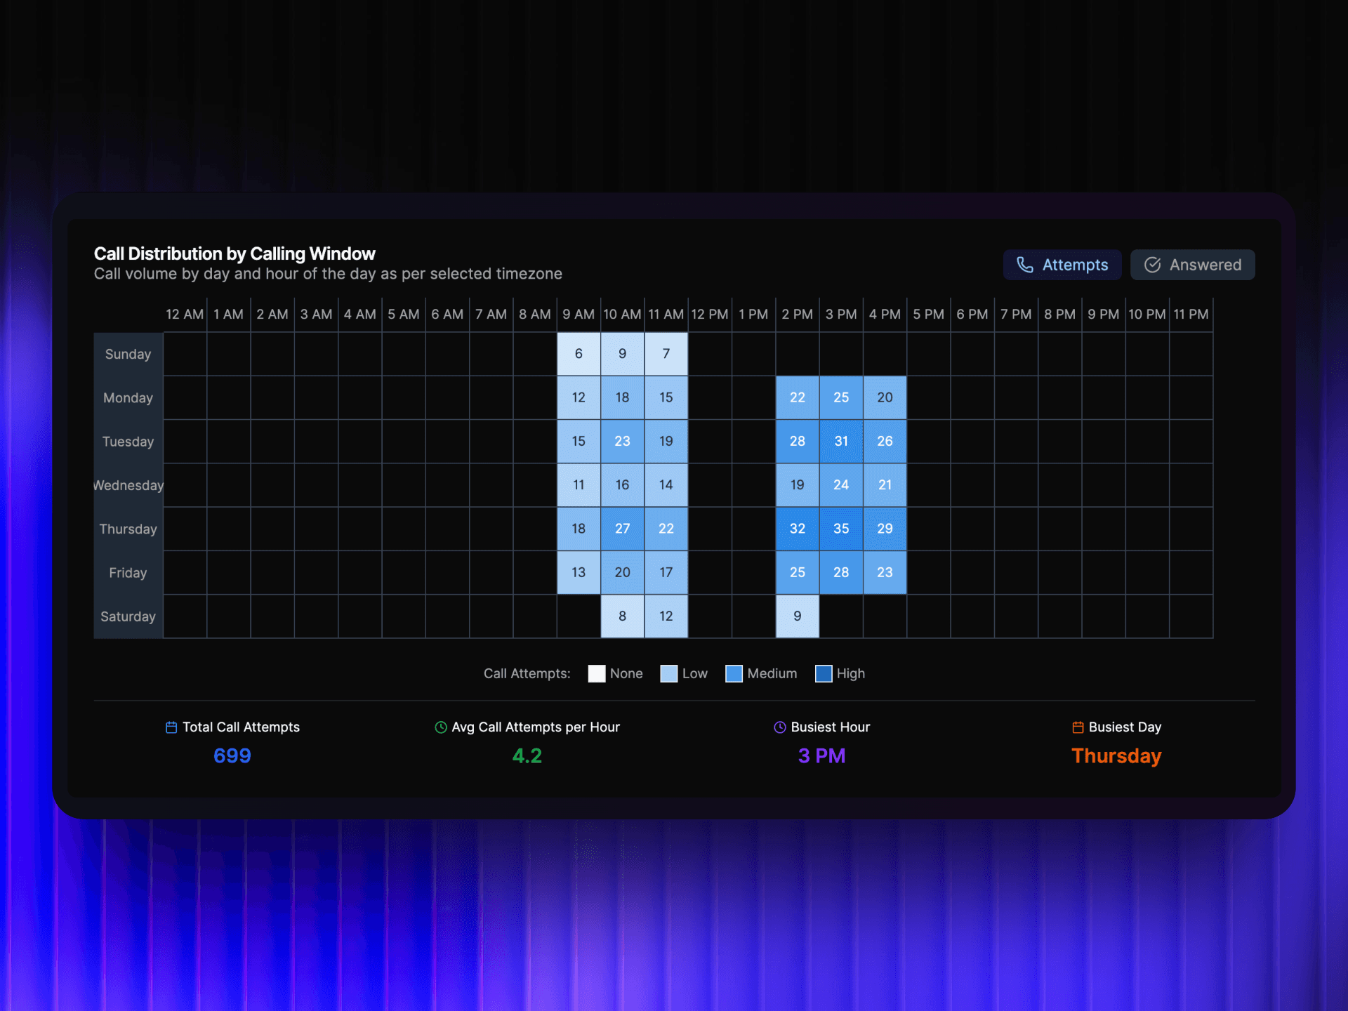Click the 11 PM column header
1348x1011 pixels.
[x=1191, y=314]
